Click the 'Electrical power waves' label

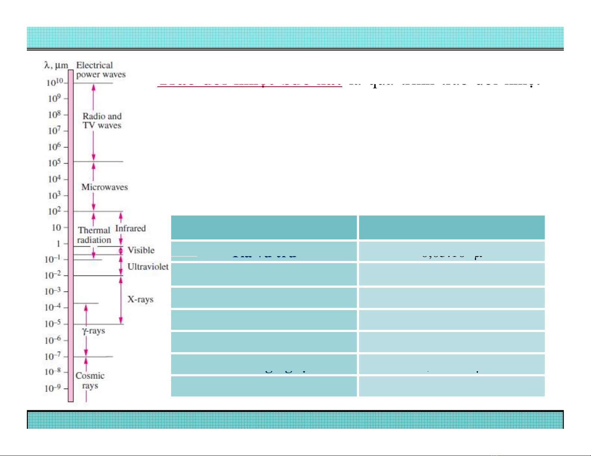click(101, 70)
